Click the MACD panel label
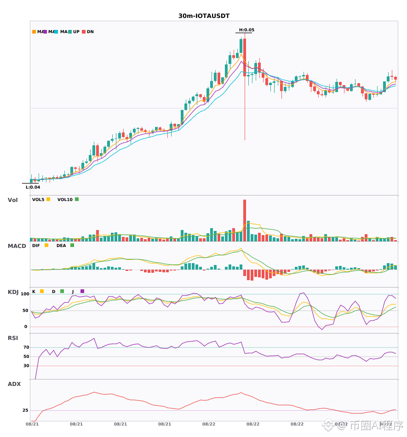 click(x=17, y=246)
